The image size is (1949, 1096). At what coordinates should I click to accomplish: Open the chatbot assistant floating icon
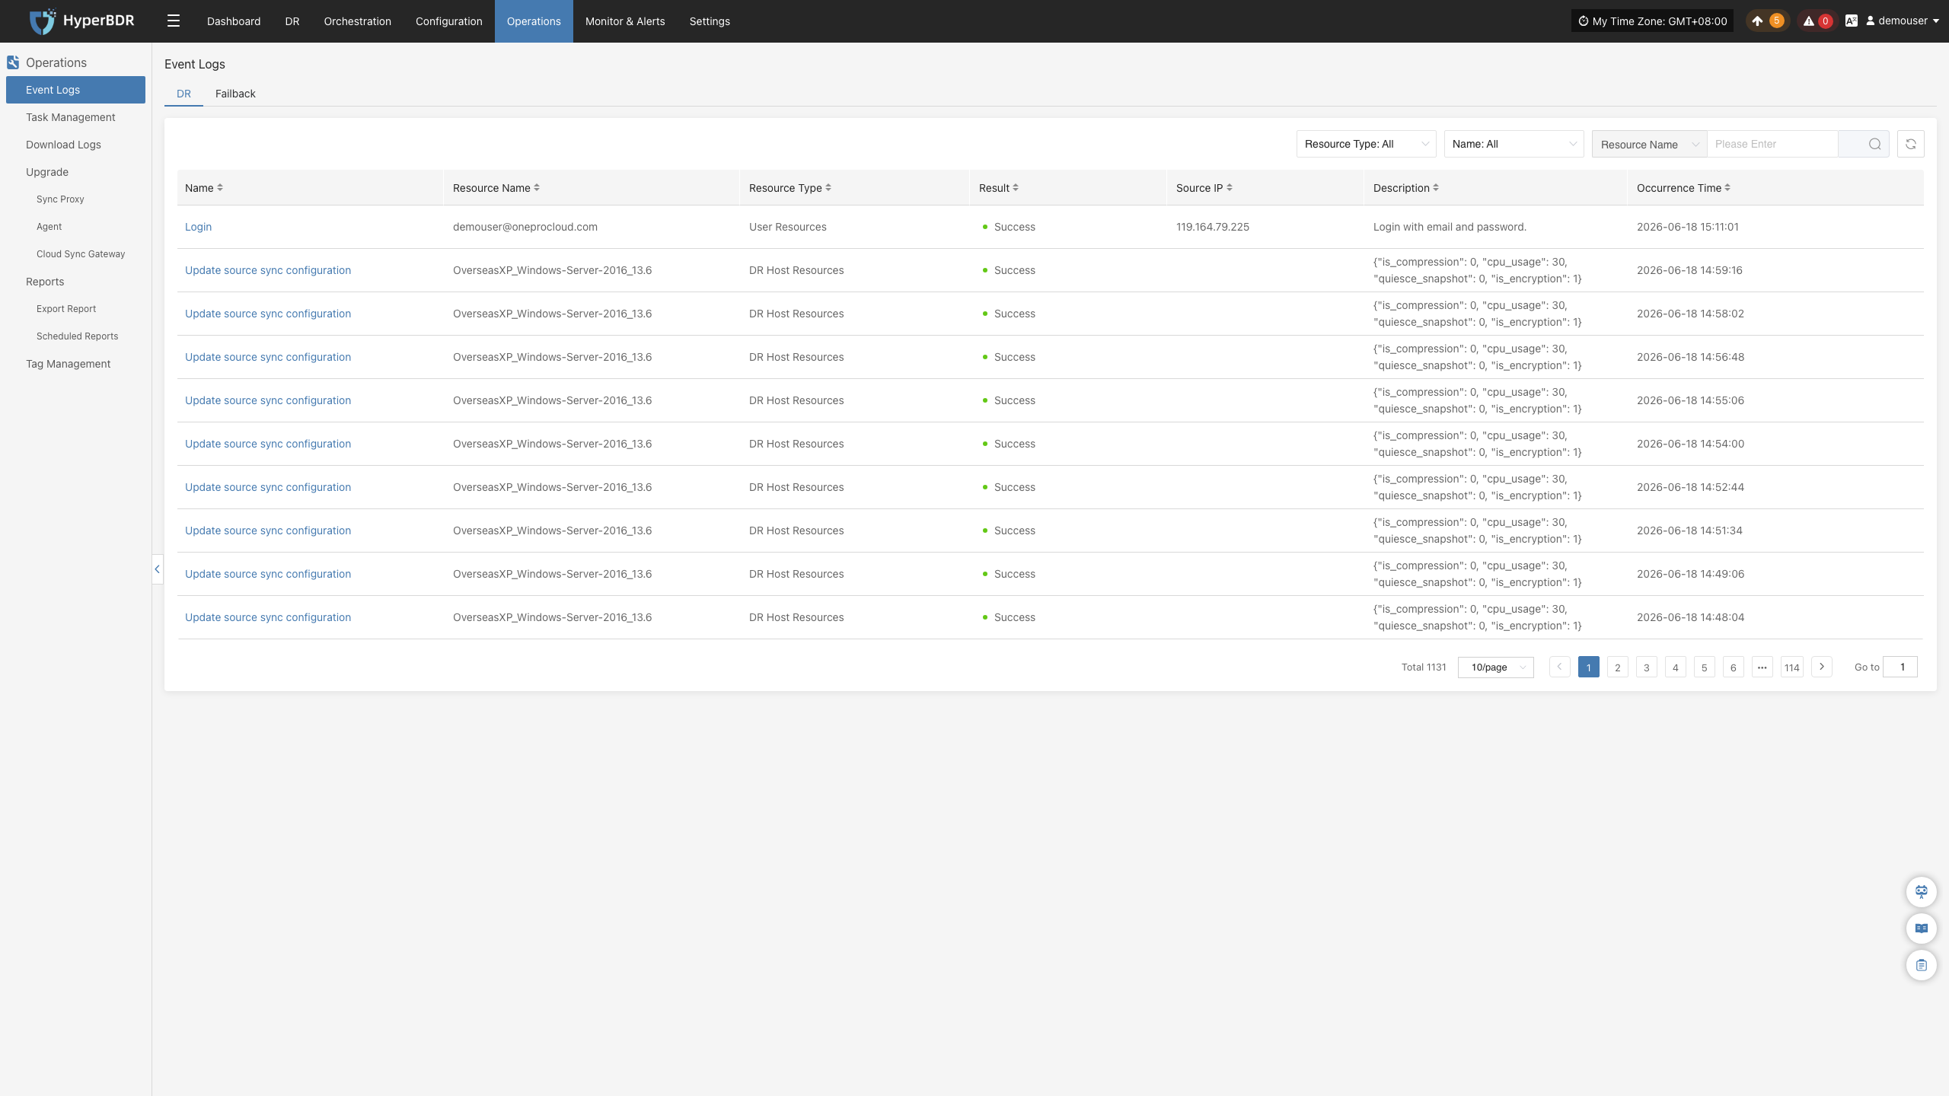point(1922,892)
